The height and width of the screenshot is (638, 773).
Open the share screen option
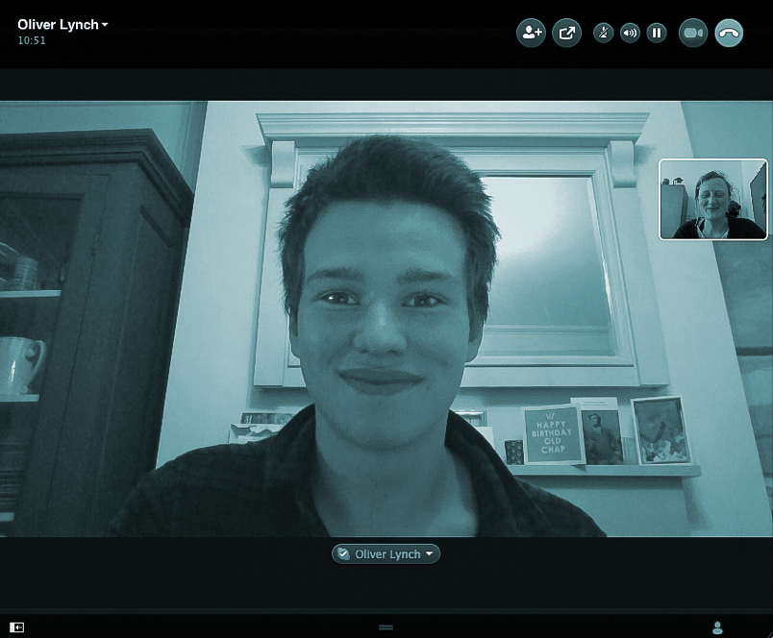point(567,33)
